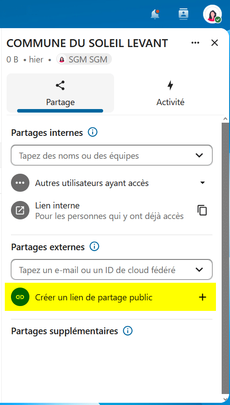Show info about Partages supplémentaires

128,331
